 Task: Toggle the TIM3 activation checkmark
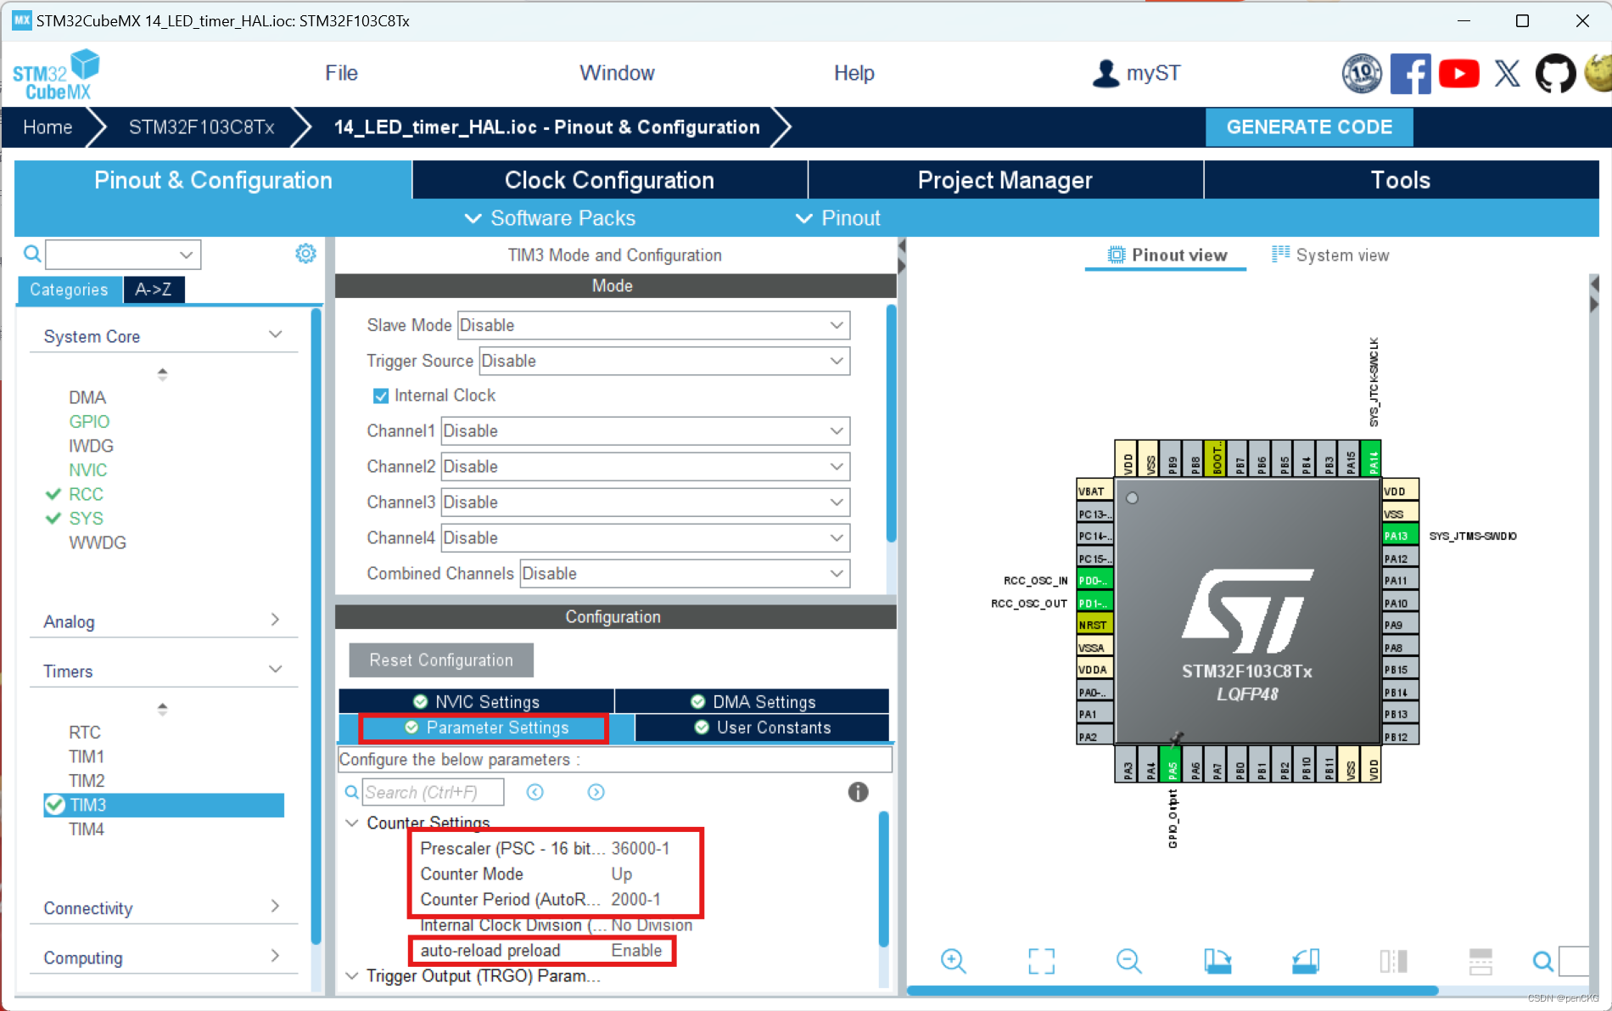click(x=56, y=805)
